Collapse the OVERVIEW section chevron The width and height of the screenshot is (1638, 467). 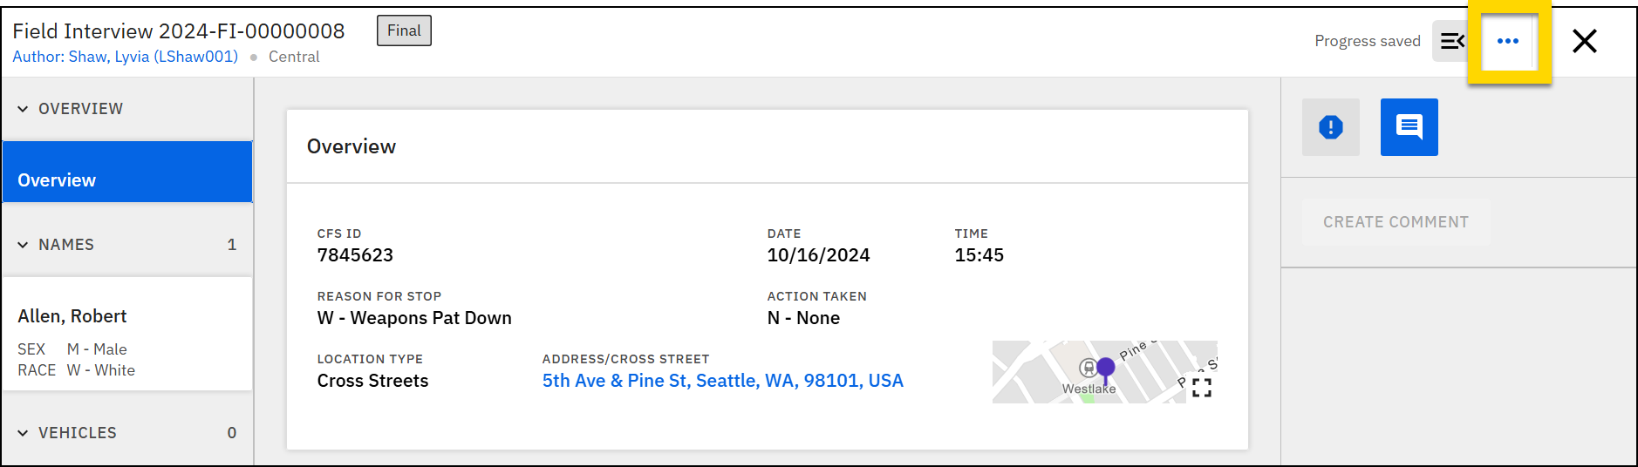[x=23, y=109]
